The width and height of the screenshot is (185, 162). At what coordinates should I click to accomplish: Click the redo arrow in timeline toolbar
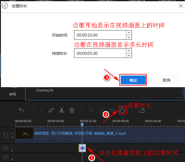click(31, 110)
